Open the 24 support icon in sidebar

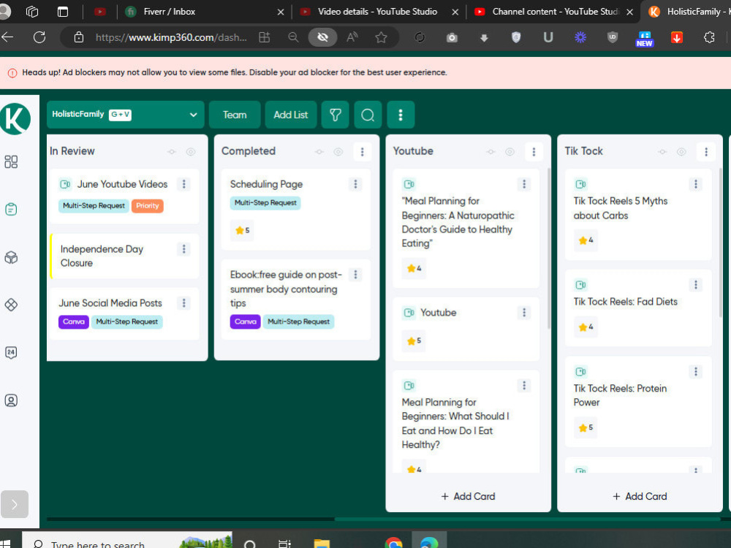coord(11,352)
